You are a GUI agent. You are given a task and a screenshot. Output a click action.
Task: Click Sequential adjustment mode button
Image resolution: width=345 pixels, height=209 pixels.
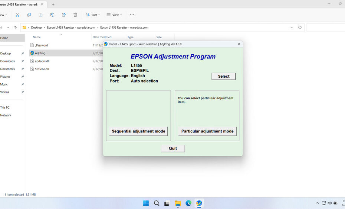coord(138,131)
